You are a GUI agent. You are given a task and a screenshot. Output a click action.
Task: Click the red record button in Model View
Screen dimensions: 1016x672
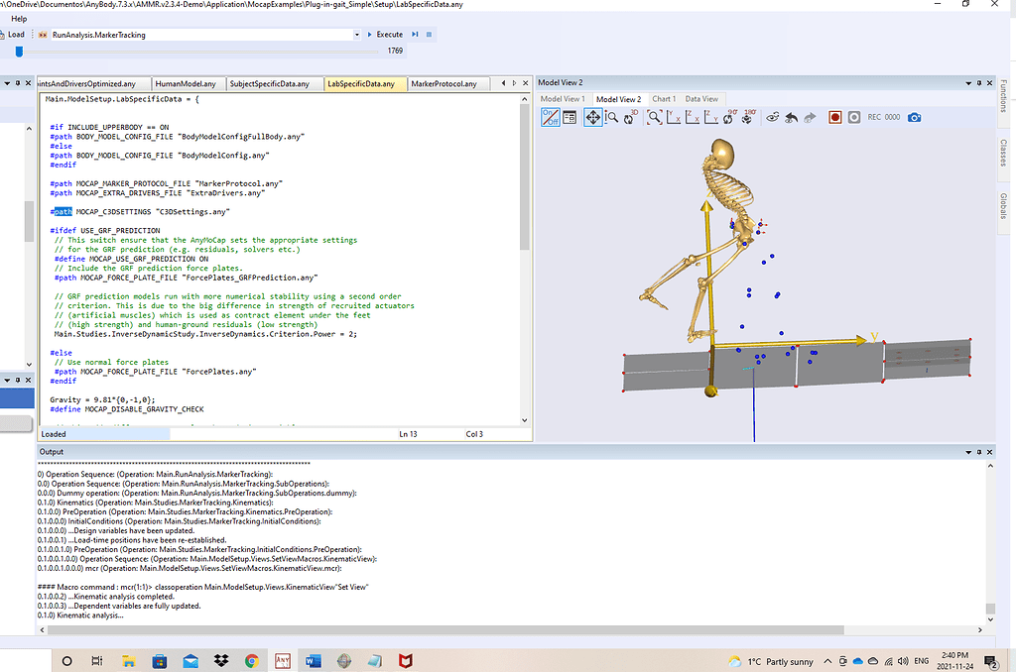pyautogui.click(x=835, y=116)
